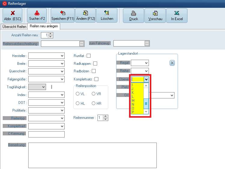Click the Ebene list scrollbar thumb
Image resolution: width=225 pixels, height=169 pixels.
click(x=146, y=103)
